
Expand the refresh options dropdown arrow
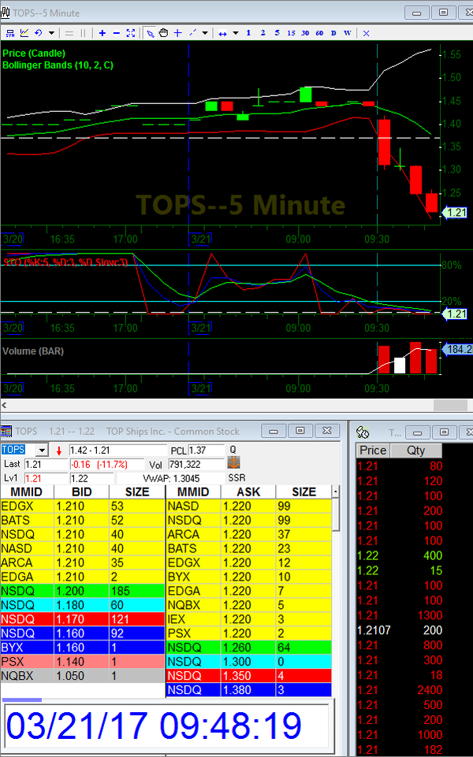coord(51,33)
